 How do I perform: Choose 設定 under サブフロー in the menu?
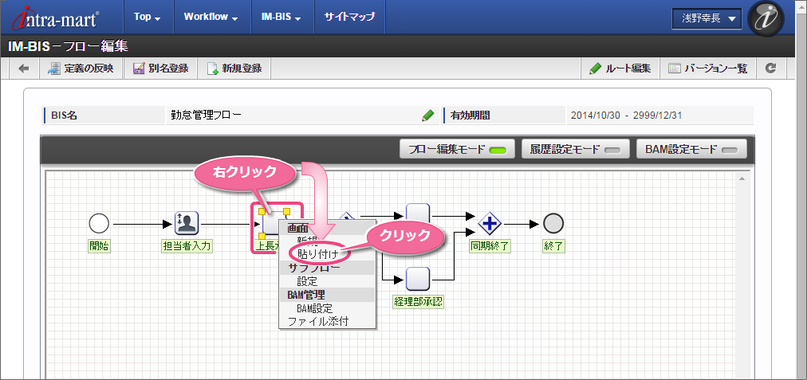tap(307, 281)
